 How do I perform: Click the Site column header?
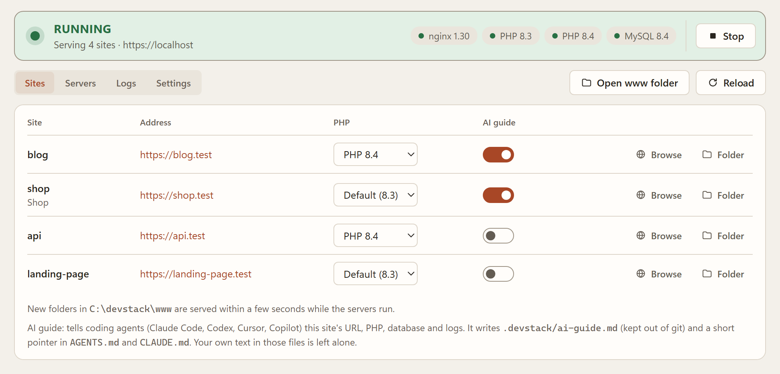(x=34, y=122)
